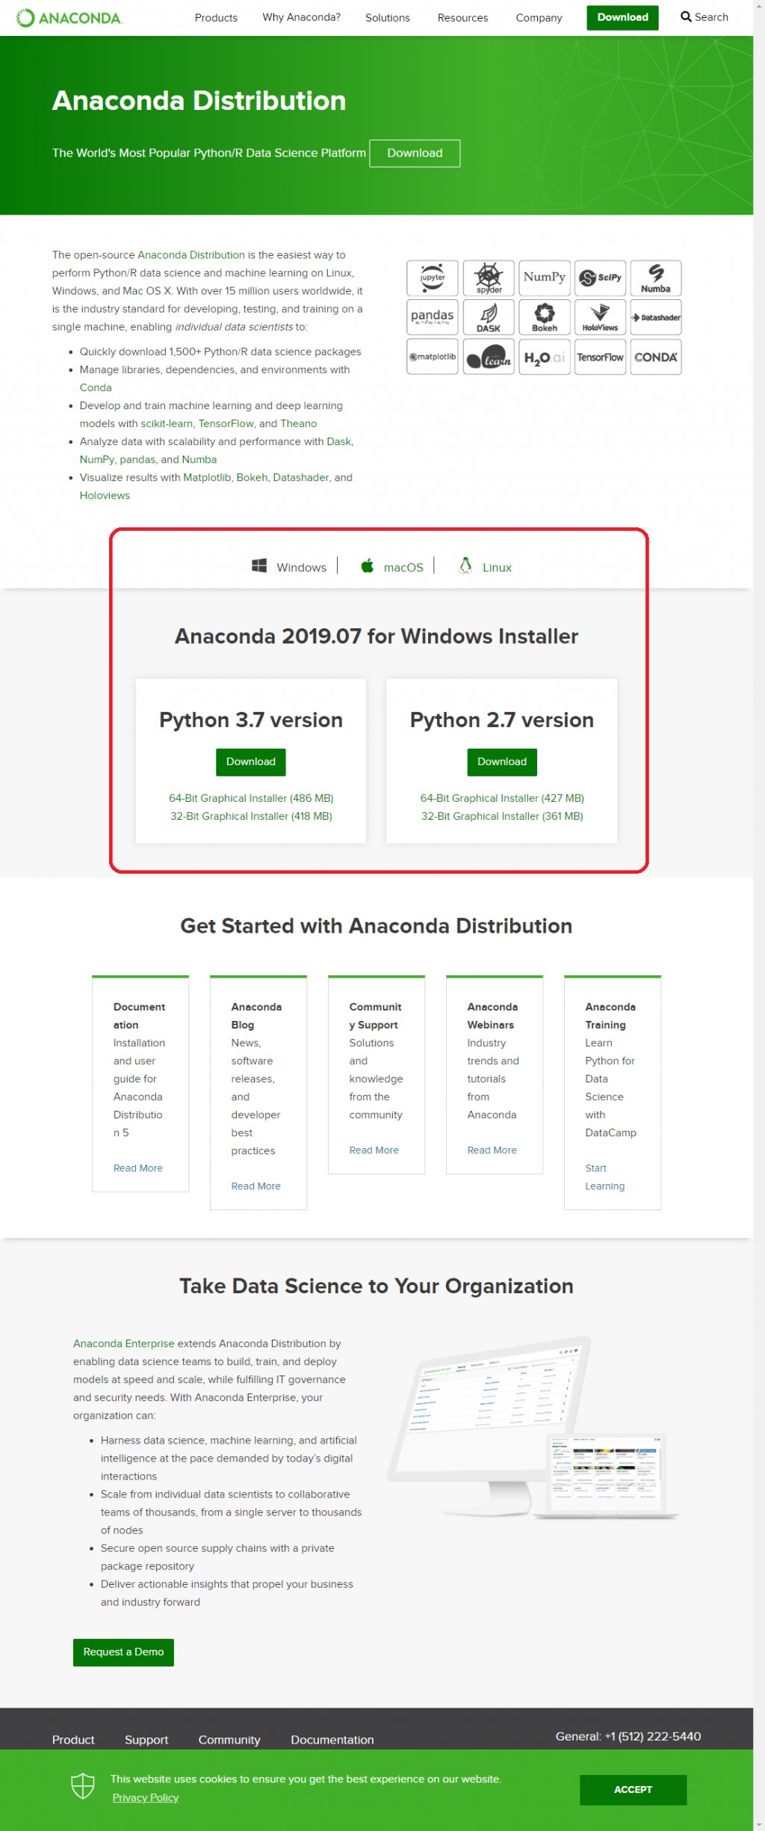Click the TensorFlow package logo
This screenshot has width=765, height=1831.
click(600, 357)
